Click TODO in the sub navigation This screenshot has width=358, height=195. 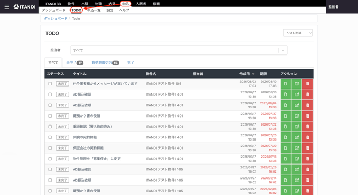[76, 10]
